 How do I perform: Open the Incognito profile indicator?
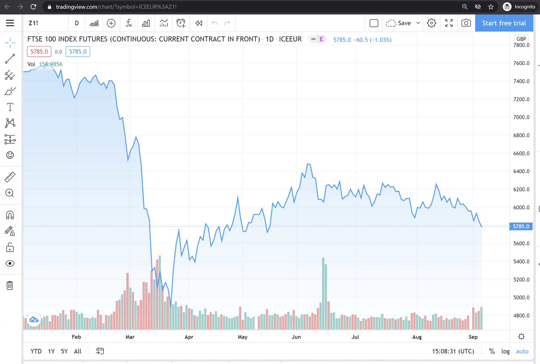(519, 7)
